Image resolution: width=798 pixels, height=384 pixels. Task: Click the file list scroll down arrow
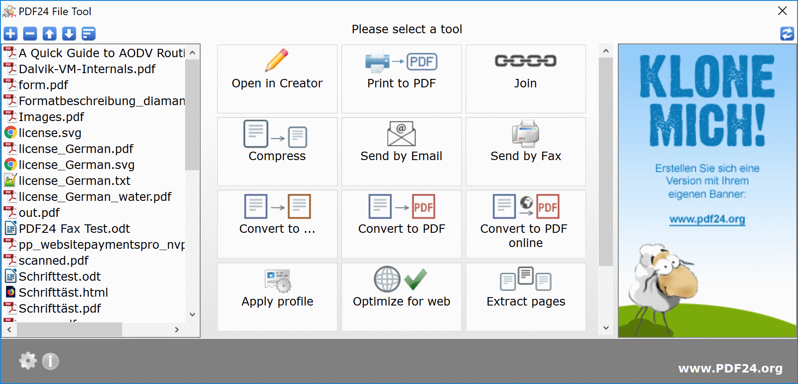192,314
